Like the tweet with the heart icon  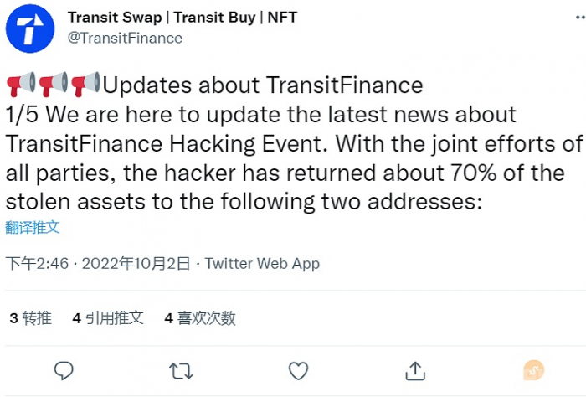click(297, 369)
